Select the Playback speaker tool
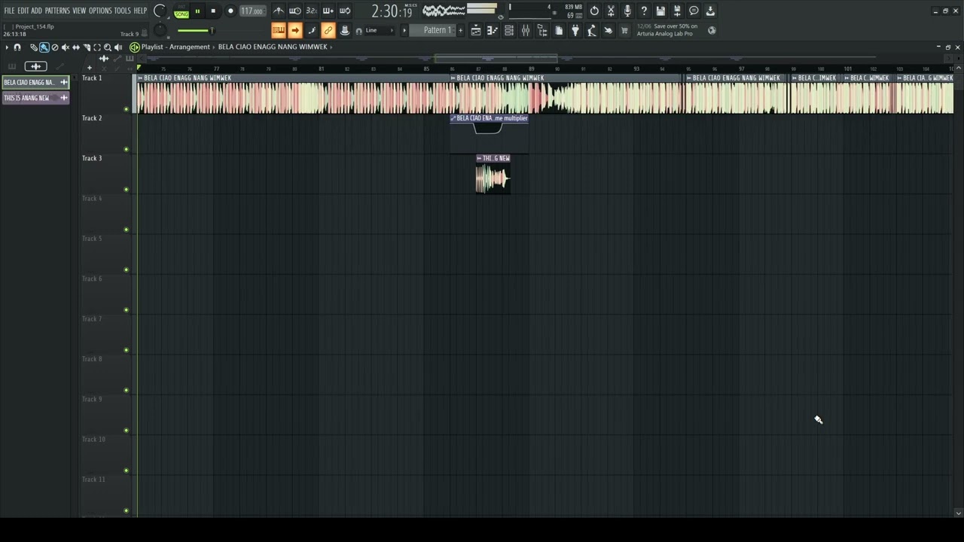Image resolution: width=964 pixels, height=542 pixels. [118, 47]
